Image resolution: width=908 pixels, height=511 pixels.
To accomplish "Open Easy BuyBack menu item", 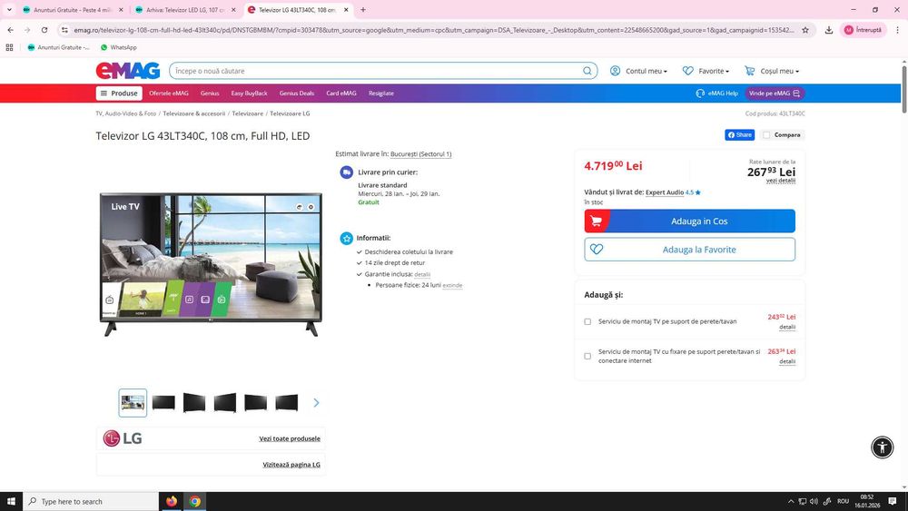I will coord(249,93).
